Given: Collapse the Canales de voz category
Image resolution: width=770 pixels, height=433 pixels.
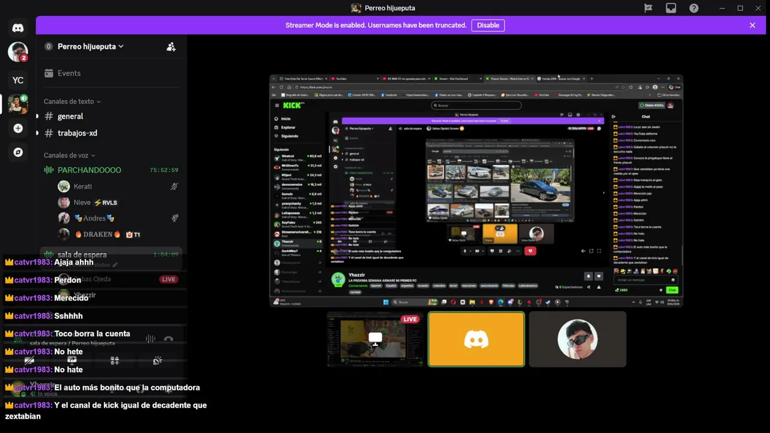Looking at the screenshot, I should pos(69,155).
